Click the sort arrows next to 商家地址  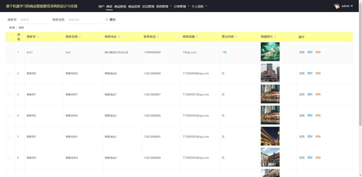point(119,37)
